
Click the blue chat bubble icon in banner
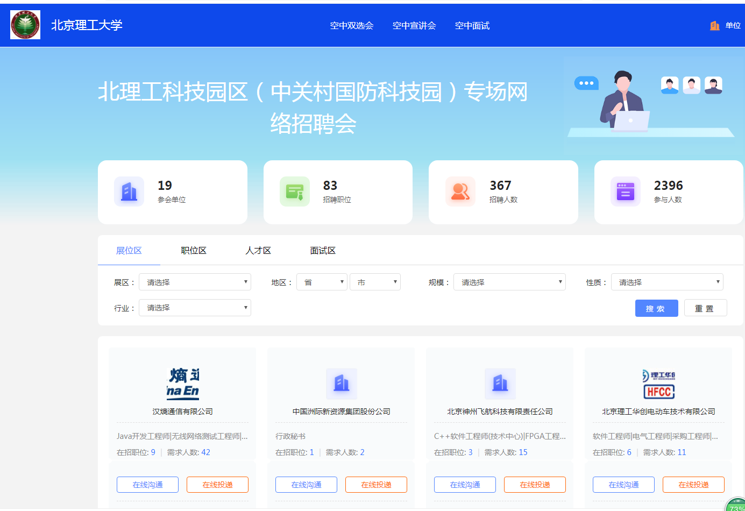pos(586,83)
